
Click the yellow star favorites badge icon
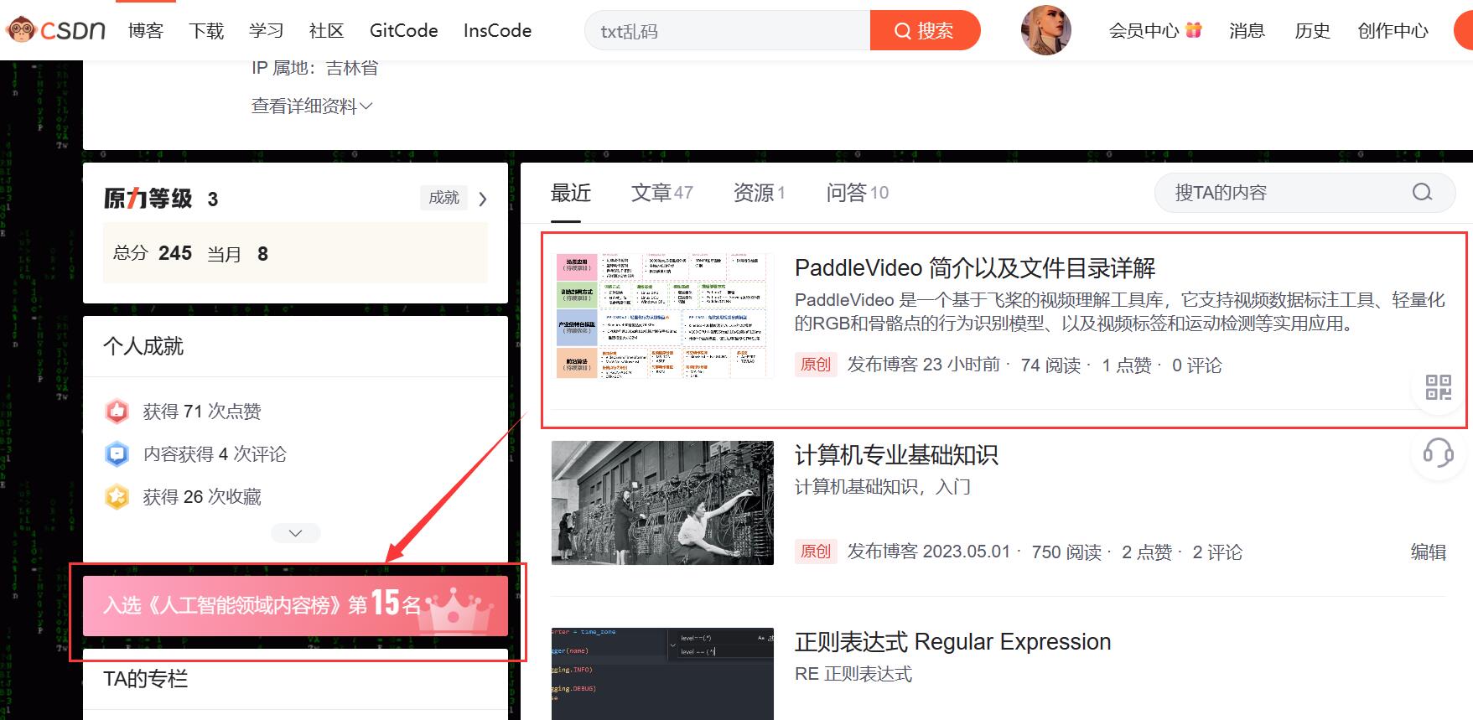tap(117, 496)
